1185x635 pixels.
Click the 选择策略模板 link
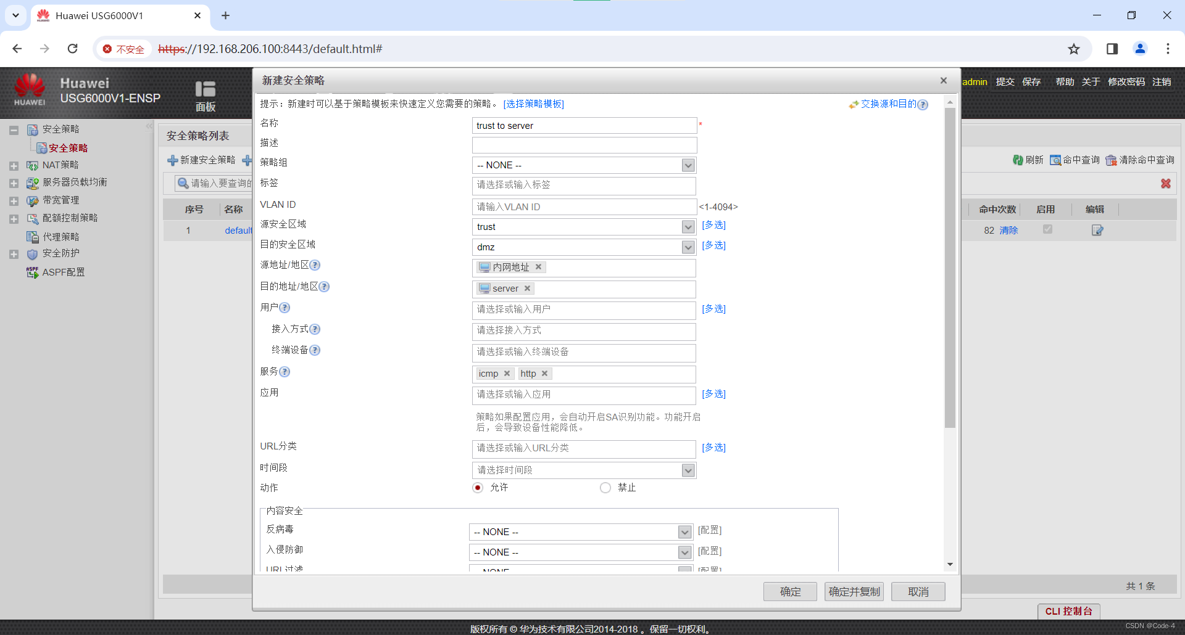pos(534,104)
